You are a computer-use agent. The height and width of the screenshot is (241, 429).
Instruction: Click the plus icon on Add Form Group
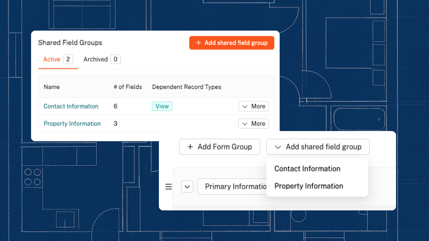click(x=190, y=147)
